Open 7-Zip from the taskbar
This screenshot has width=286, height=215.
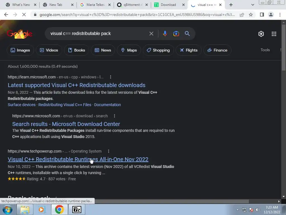point(77,209)
